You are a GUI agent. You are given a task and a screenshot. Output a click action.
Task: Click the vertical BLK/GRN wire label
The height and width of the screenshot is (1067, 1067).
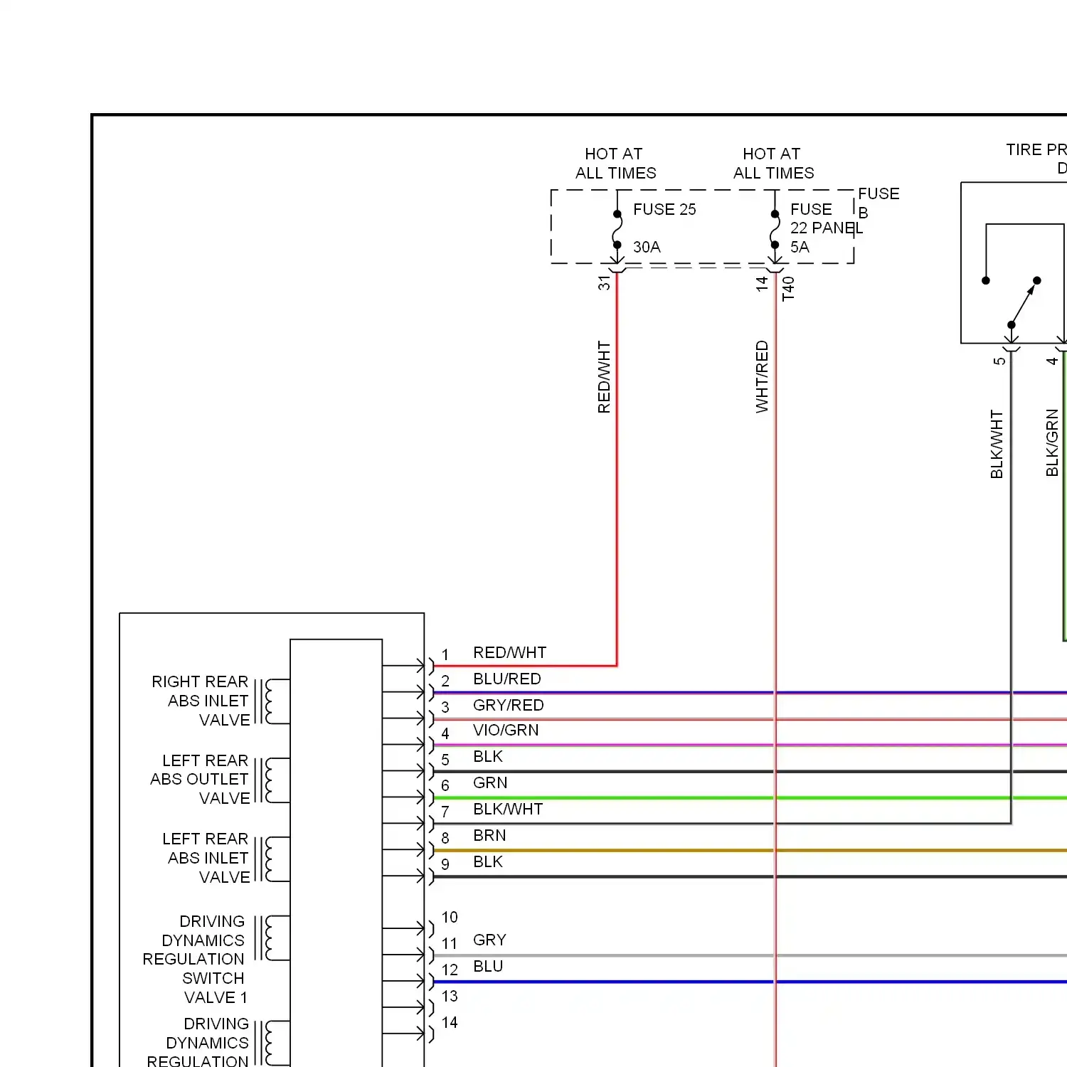coord(1052,442)
